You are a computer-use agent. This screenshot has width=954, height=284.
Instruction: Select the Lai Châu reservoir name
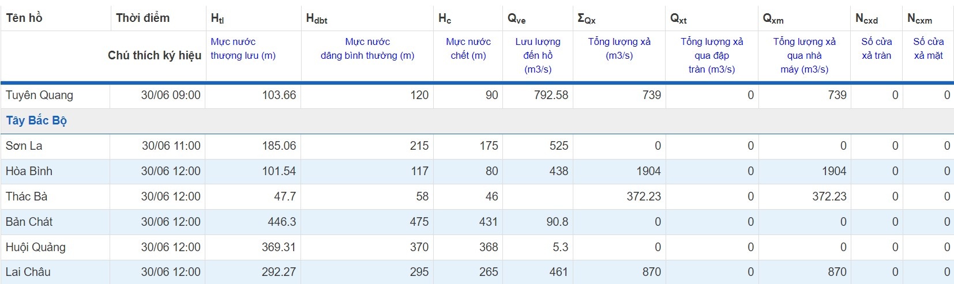28,272
